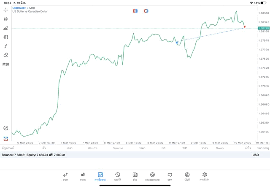Tap the red-blue trade icon at sidebar bottom

(5, 138)
